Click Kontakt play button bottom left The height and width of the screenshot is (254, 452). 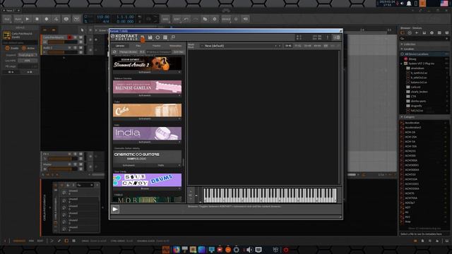[115, 210]
